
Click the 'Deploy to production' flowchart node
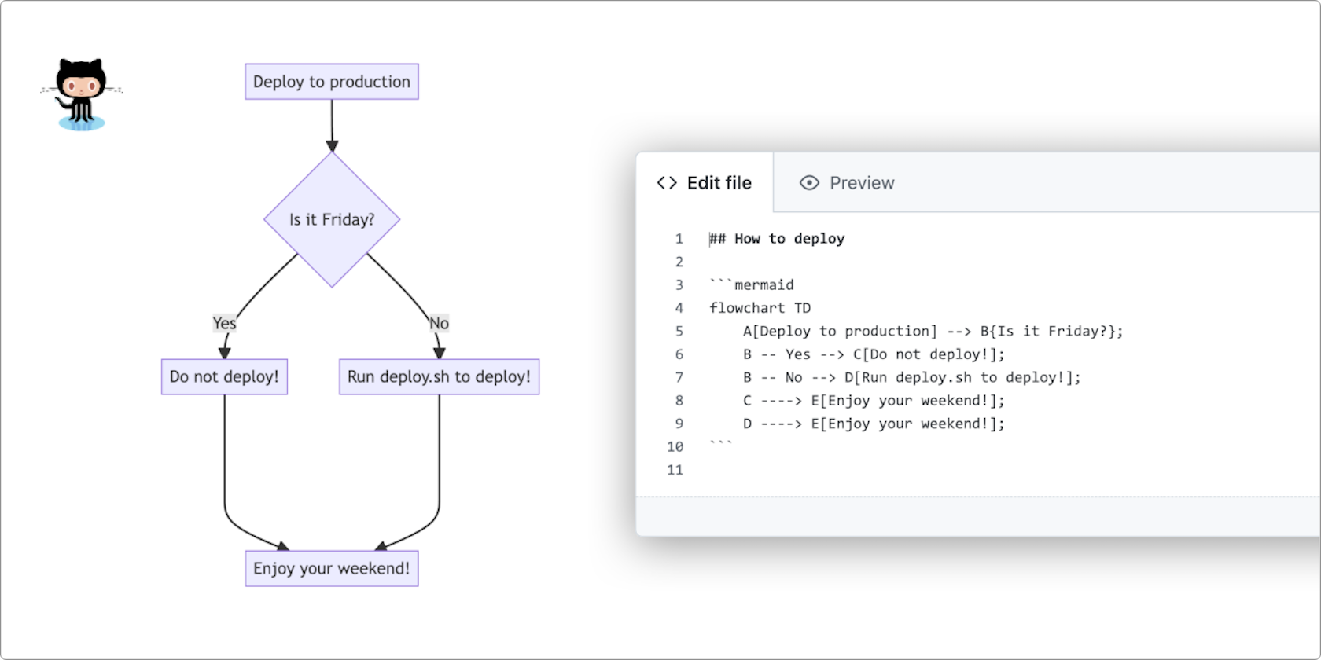pyautogui.click(x=331, y=81)
